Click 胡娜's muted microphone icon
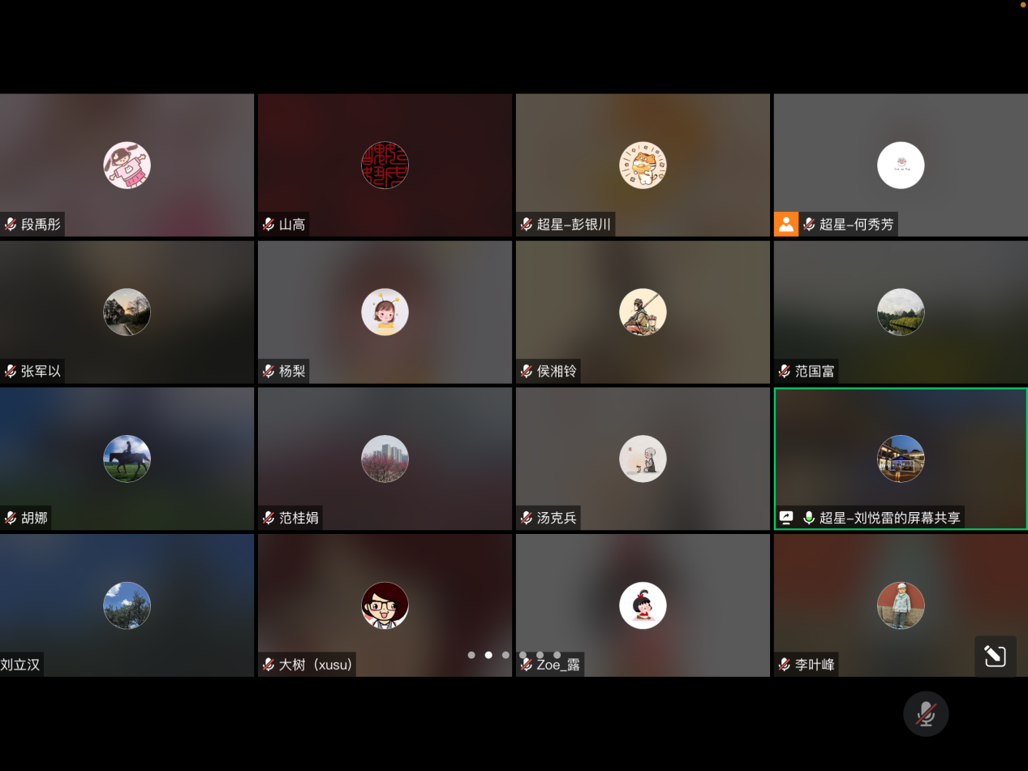 pyautogui.click(x=11, y=518)
